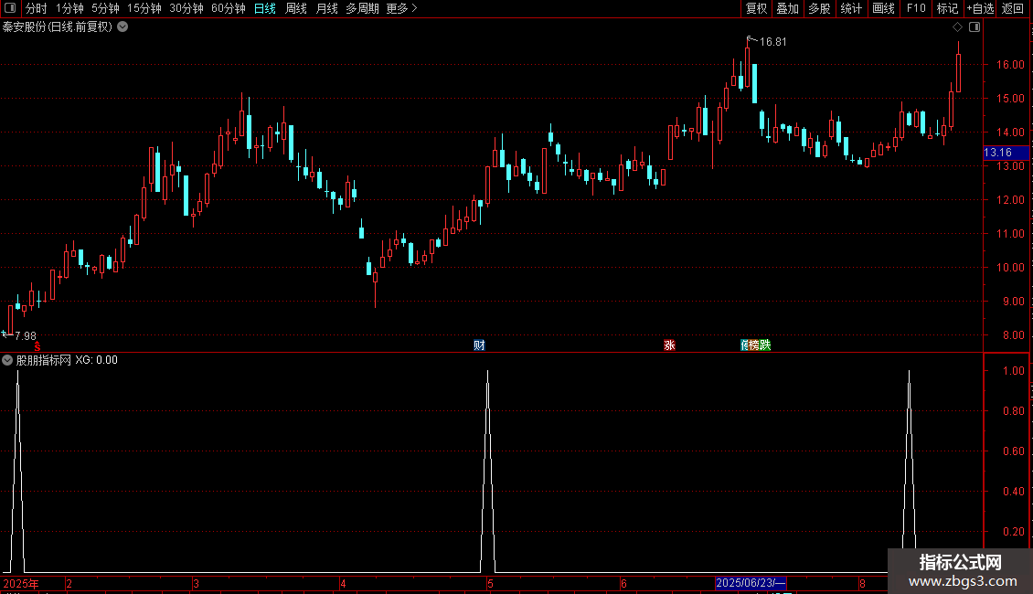Switch to 周线 weekly chart

(296, 8)
